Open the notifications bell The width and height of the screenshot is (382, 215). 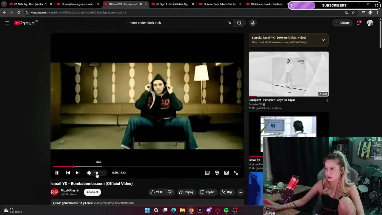click(358, 23)
